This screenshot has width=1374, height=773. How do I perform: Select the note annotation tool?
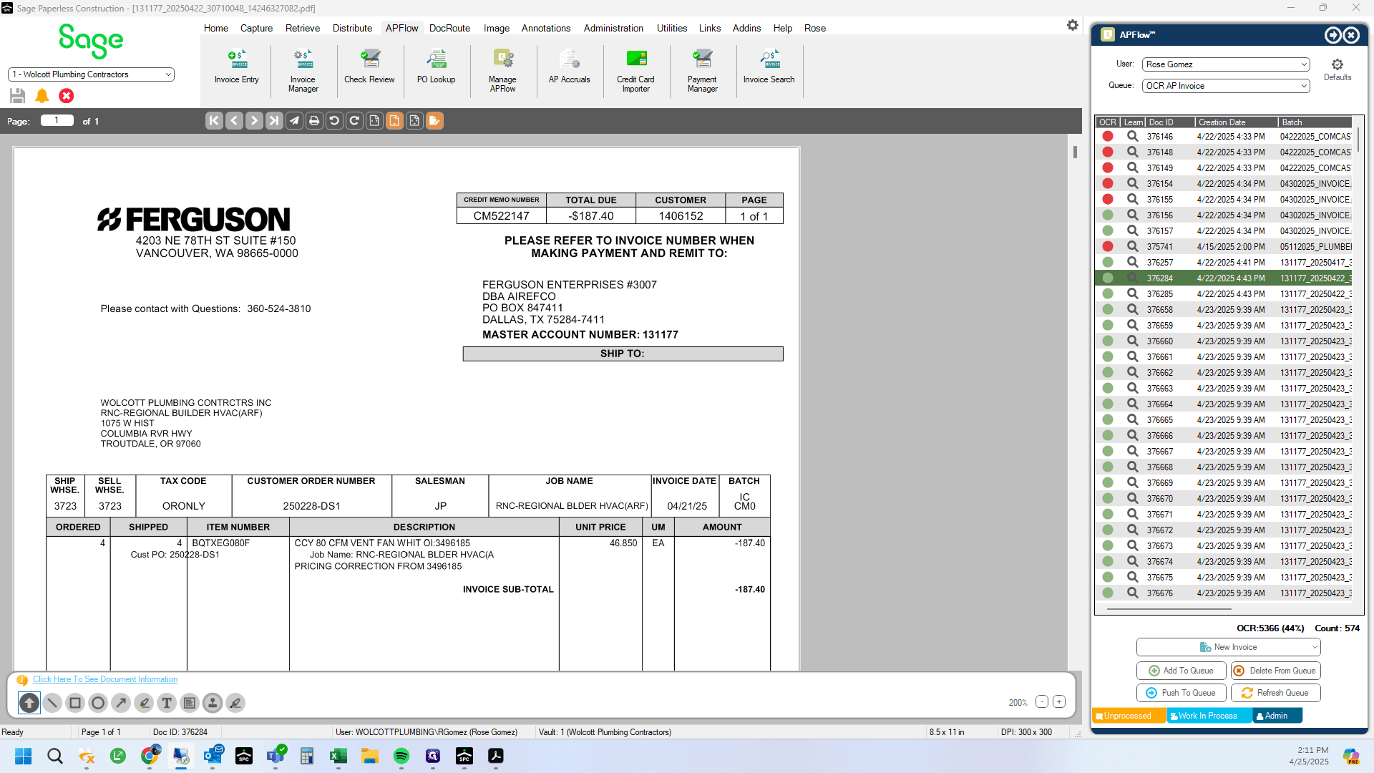coord(190,703)
